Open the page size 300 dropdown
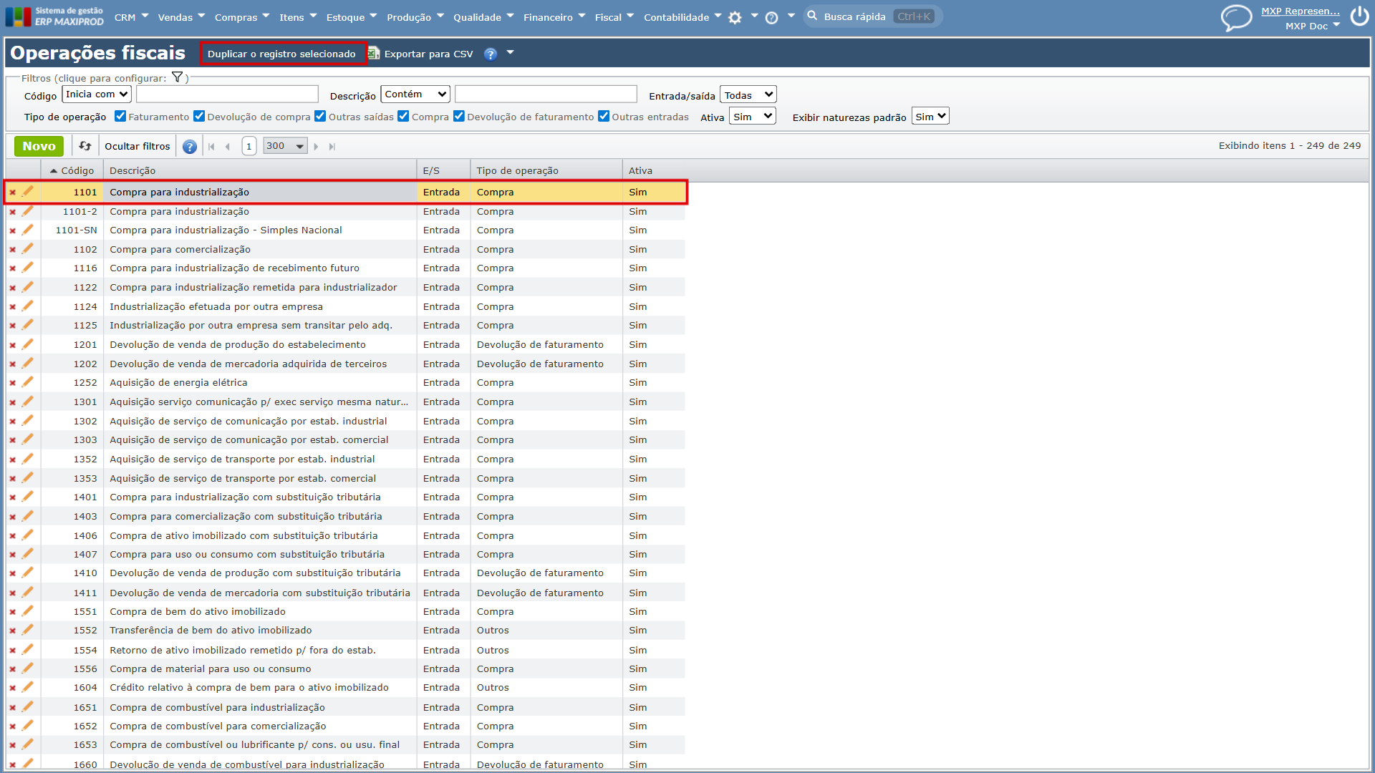 tap(285, 146)
